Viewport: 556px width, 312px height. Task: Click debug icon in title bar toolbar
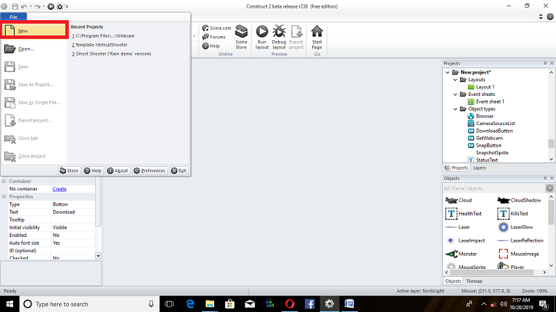tap(60, 6)
